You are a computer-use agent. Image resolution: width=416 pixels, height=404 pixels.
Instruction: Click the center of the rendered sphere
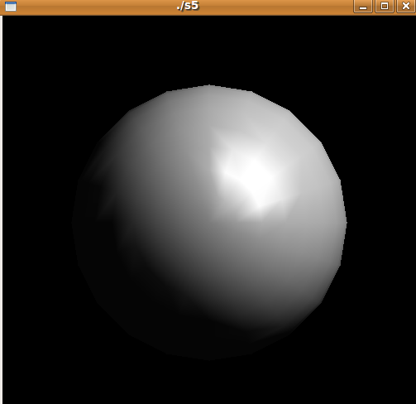pyautogui.click(x=209, y=223)
